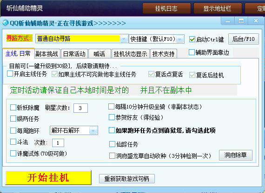Viewport: 265px width, 193px height.
Task: Toggle the 启动Ctrl键 checkbox
Action: (x=192, y=39)
